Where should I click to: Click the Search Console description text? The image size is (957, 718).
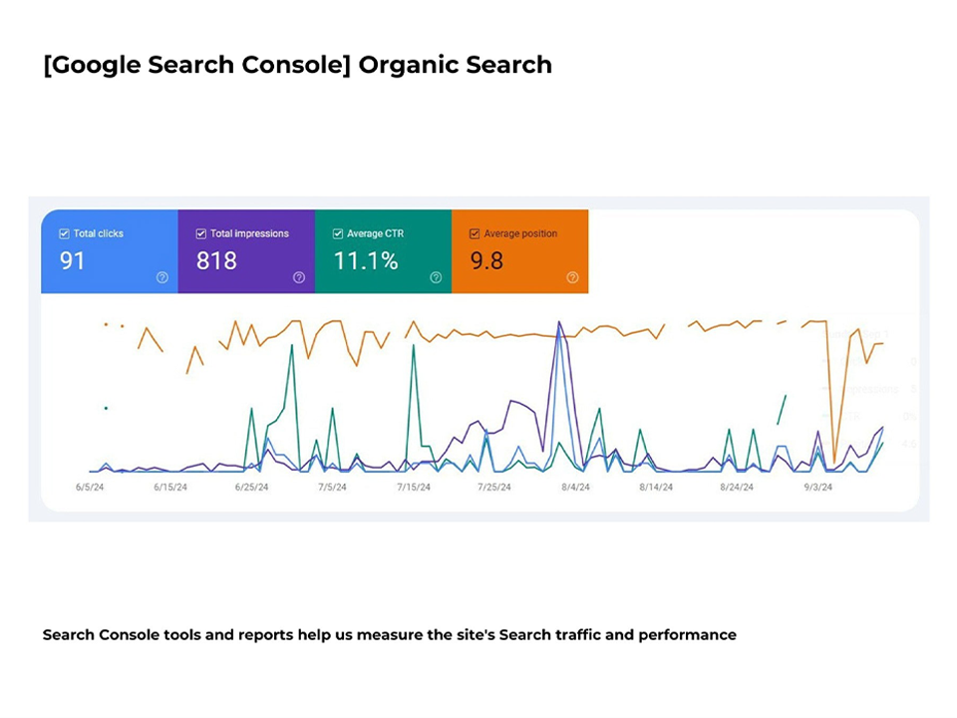389,634
